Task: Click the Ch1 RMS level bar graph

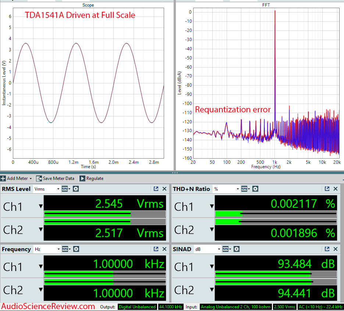Action: click(x=105, y=214)
